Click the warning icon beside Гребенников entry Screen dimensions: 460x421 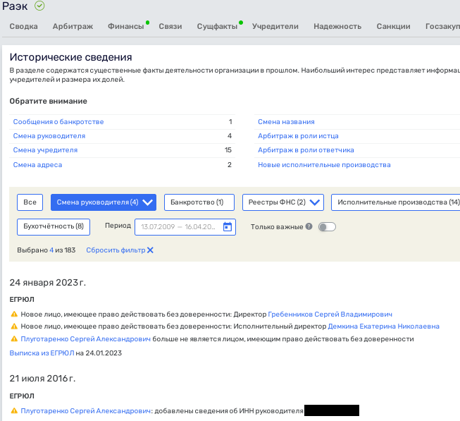pos(14,315)
